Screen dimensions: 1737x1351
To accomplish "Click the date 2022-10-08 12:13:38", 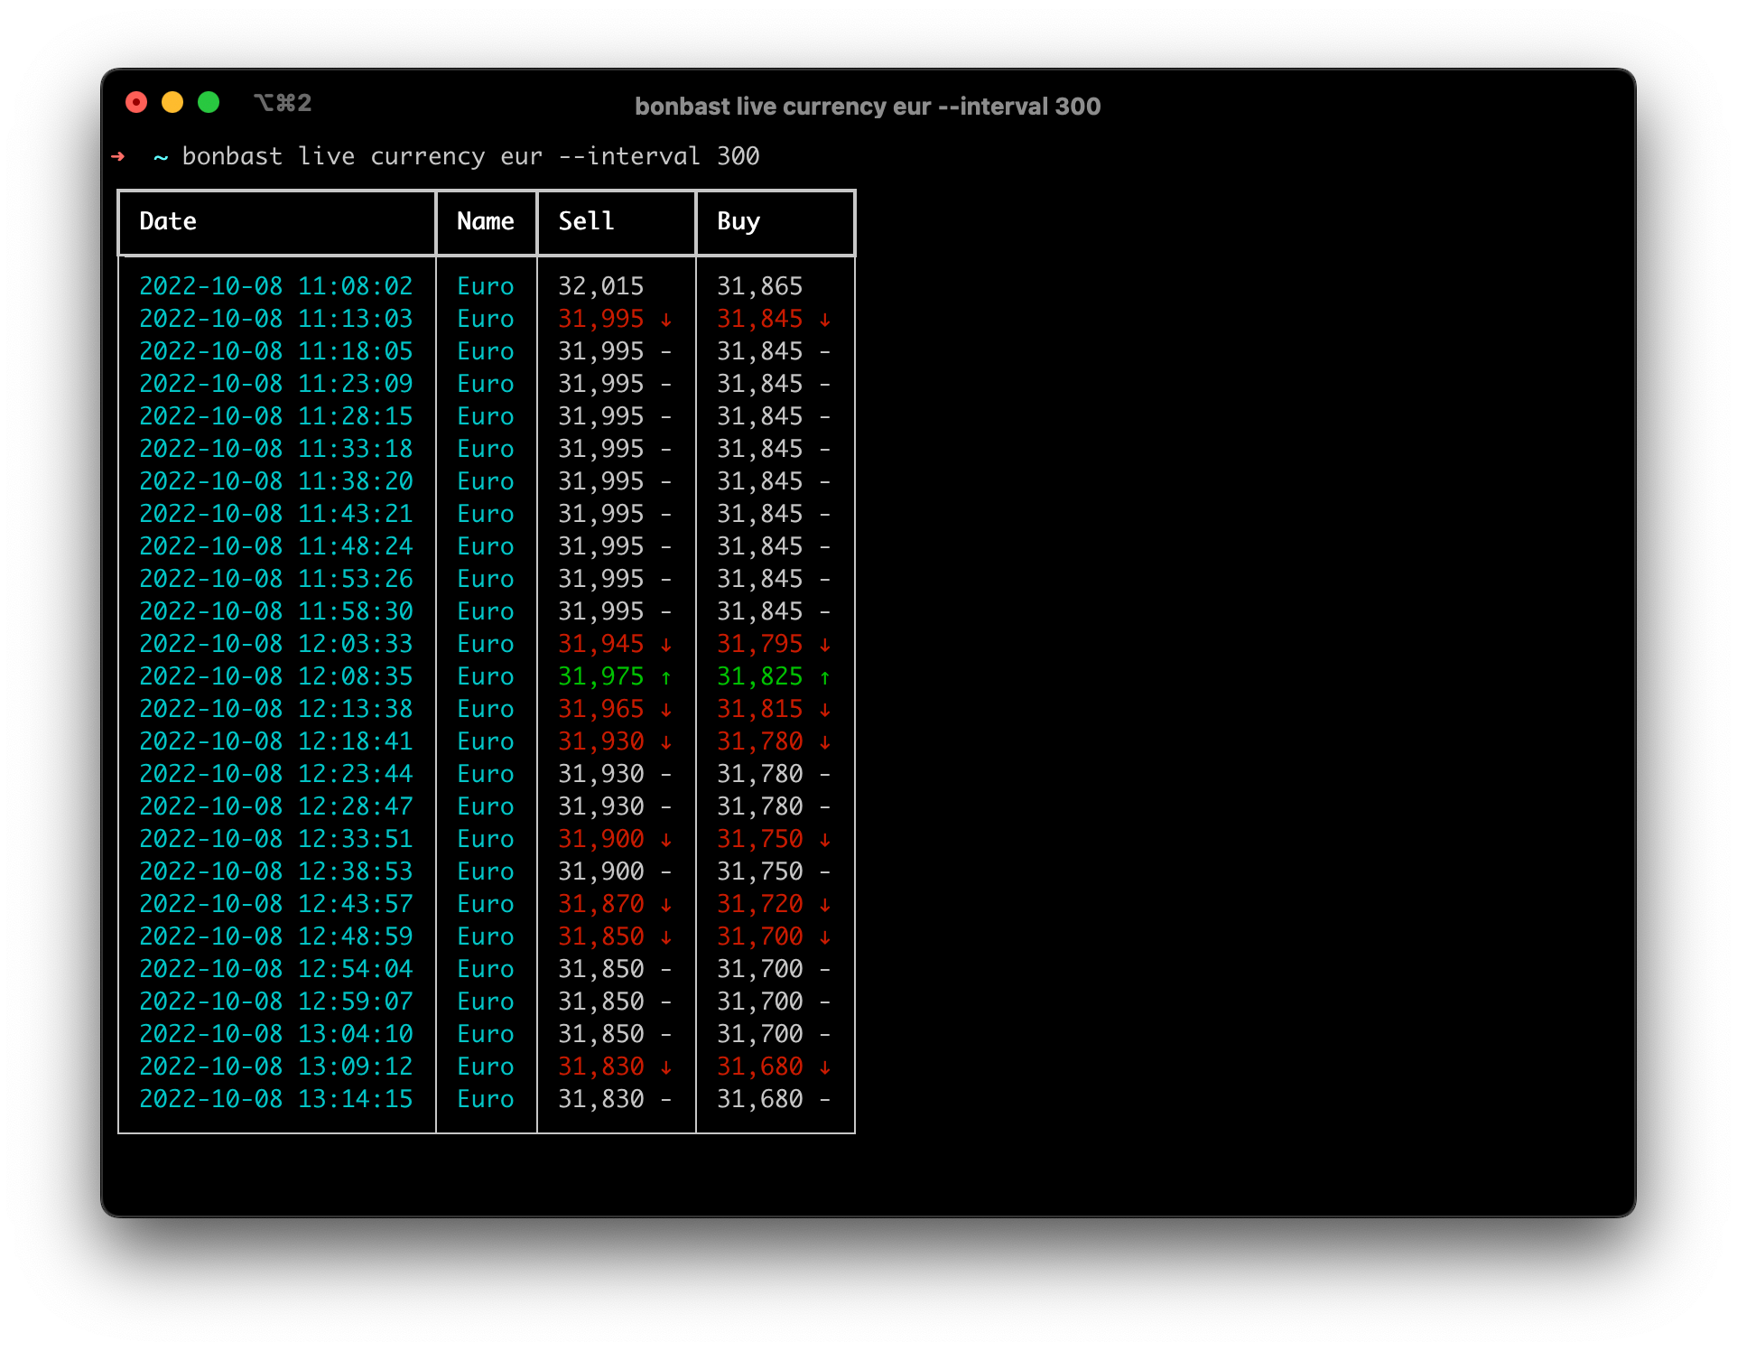I will [276, 709].
